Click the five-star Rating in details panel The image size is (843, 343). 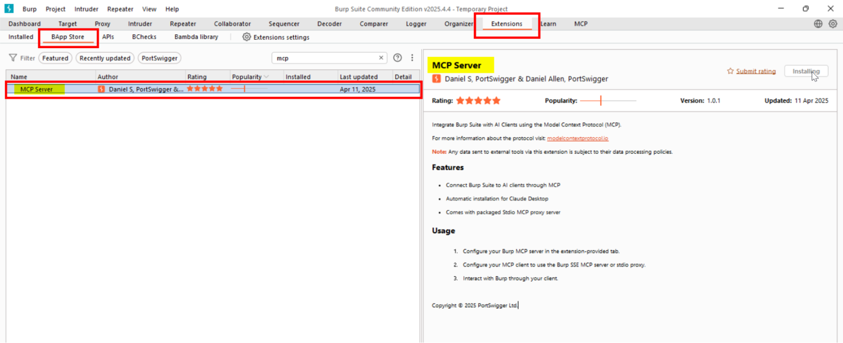(x=478, y=100)
